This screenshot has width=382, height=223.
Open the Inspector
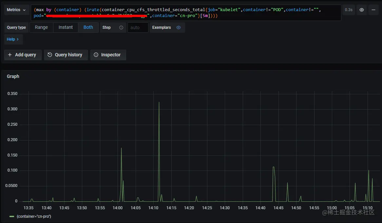tap(108, 55)
